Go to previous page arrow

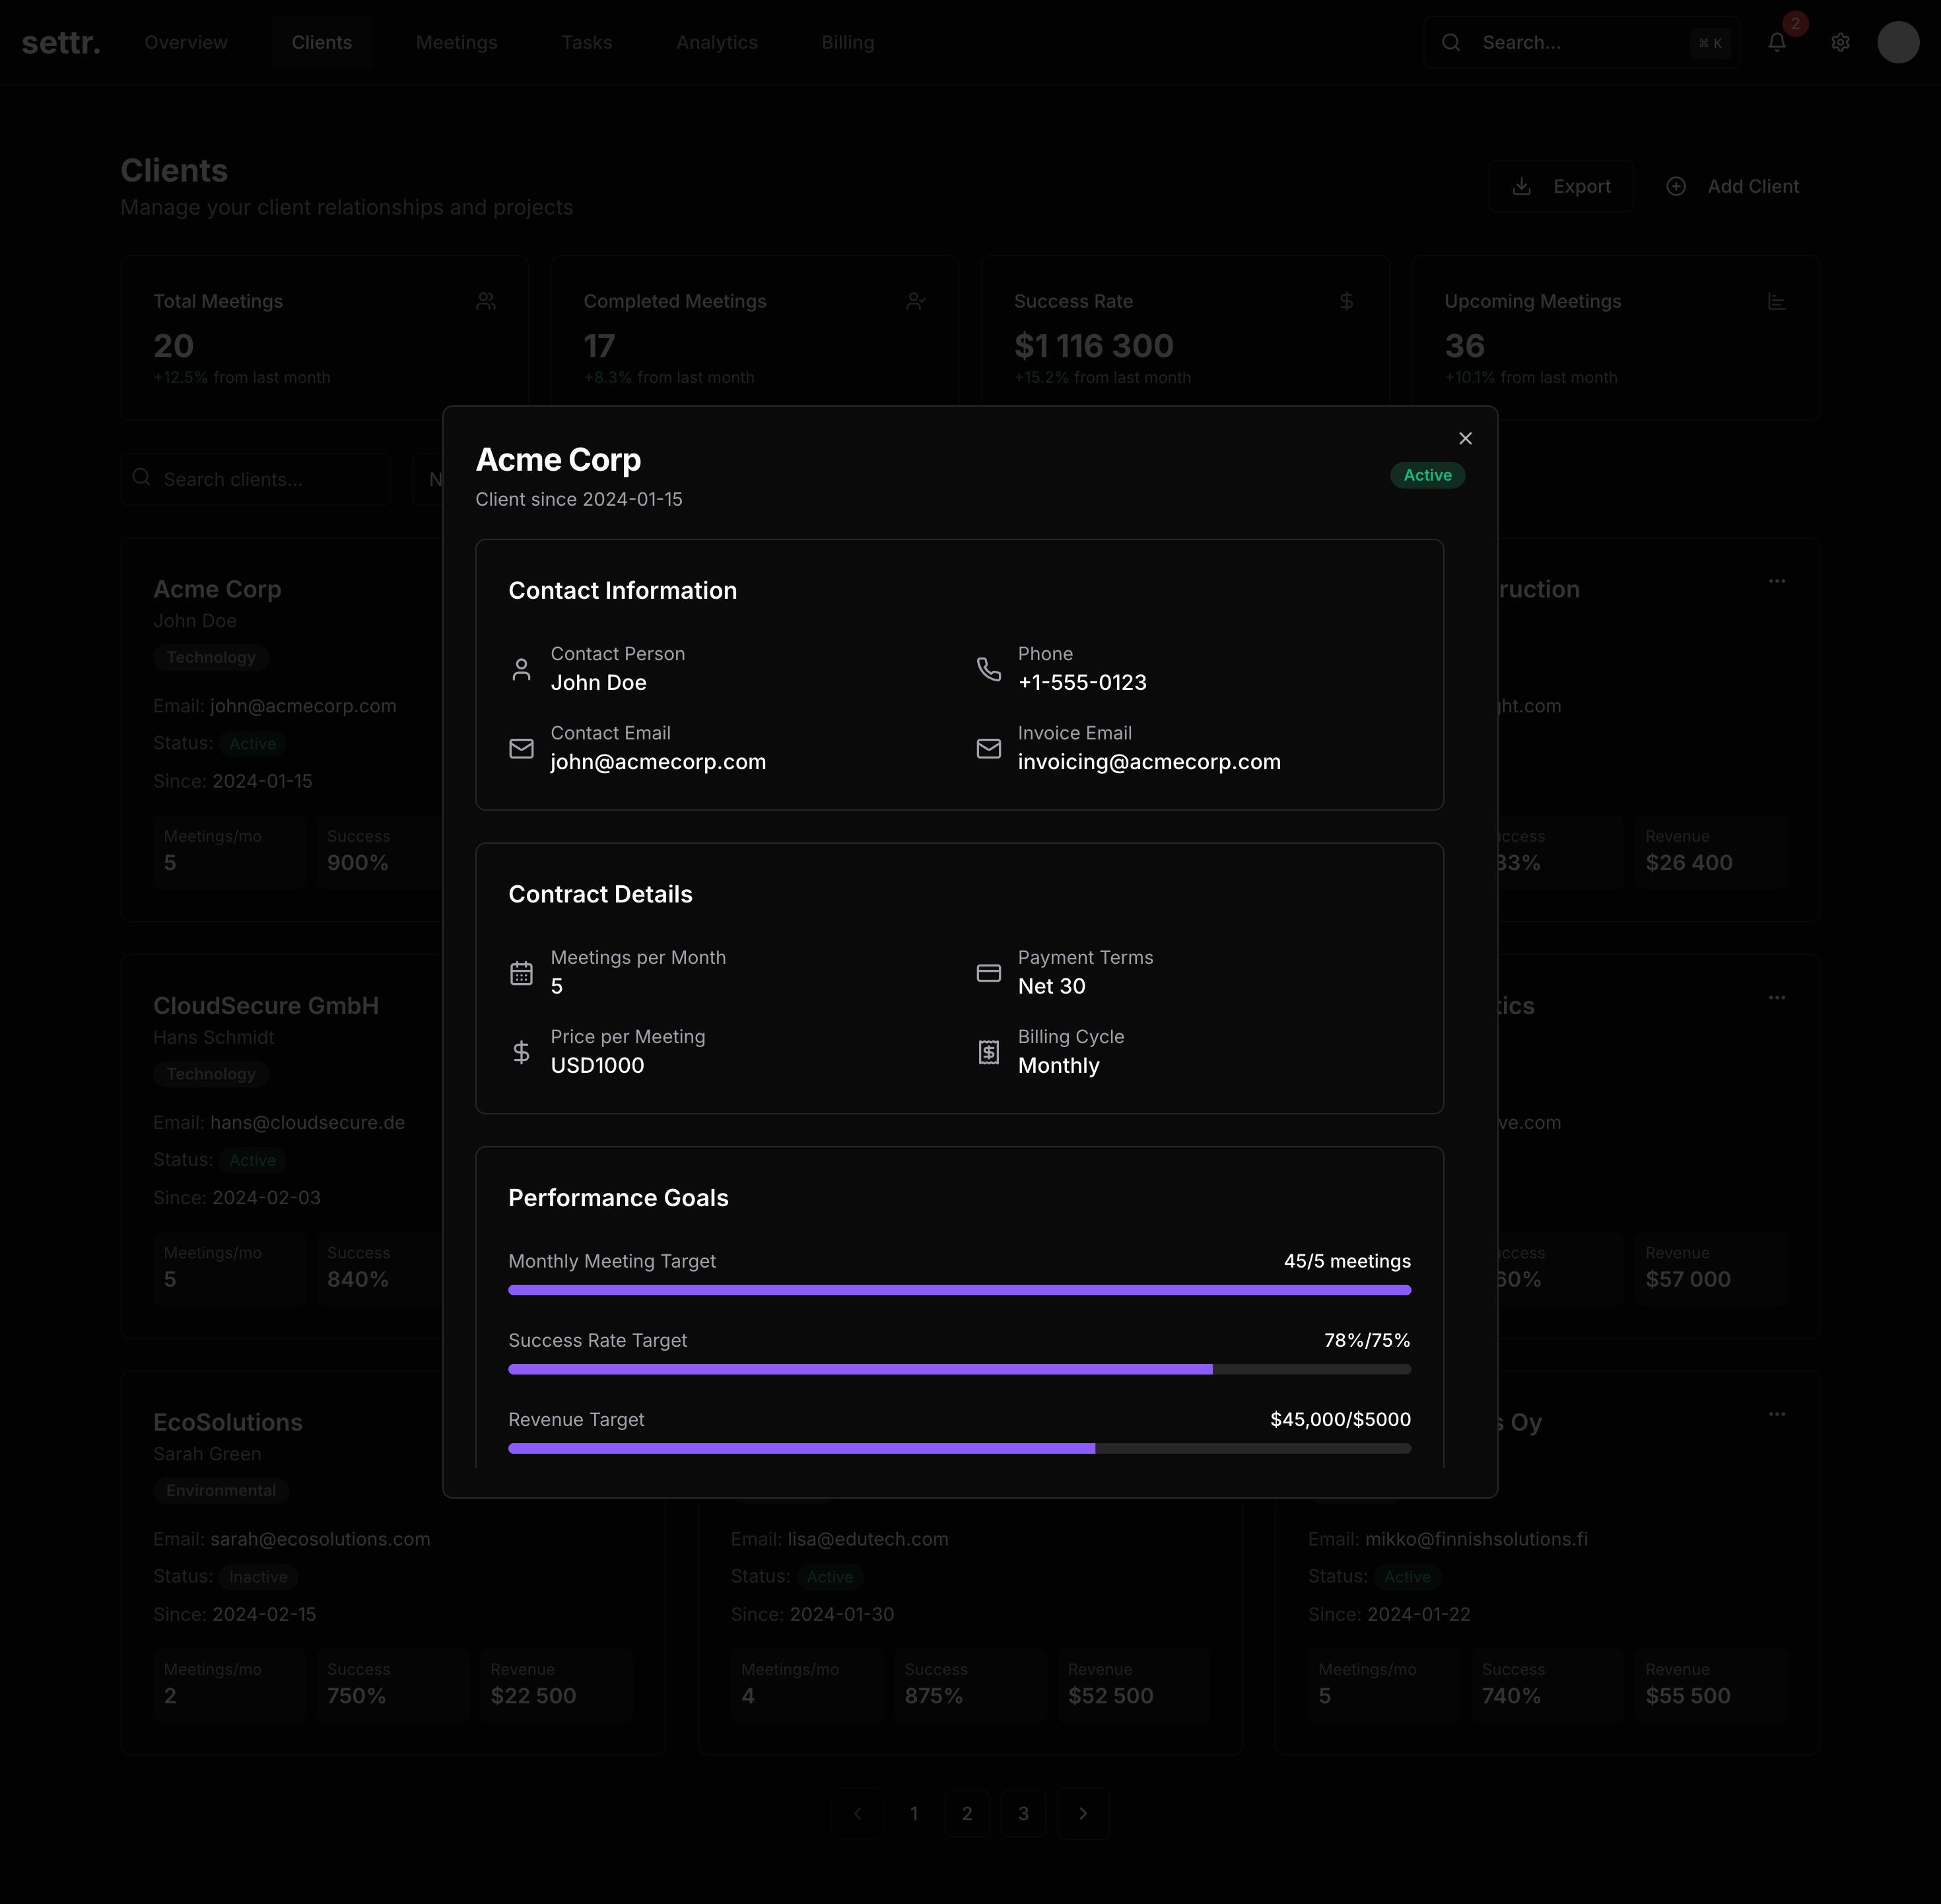pos(857,1813)
